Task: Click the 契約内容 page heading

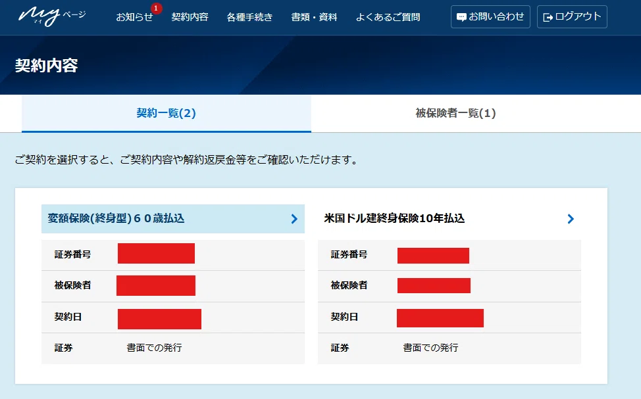Action: [x=47, y=65]
